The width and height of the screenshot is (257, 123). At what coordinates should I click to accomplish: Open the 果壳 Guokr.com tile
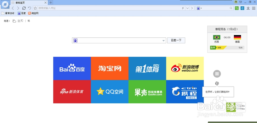(x=147, y=92)
